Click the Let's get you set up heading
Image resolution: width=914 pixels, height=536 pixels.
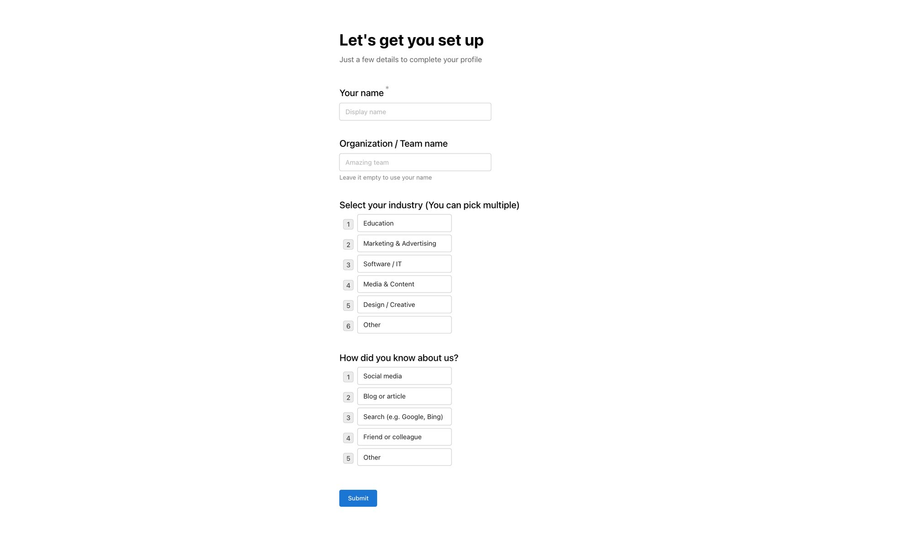[x=411, y=40]
